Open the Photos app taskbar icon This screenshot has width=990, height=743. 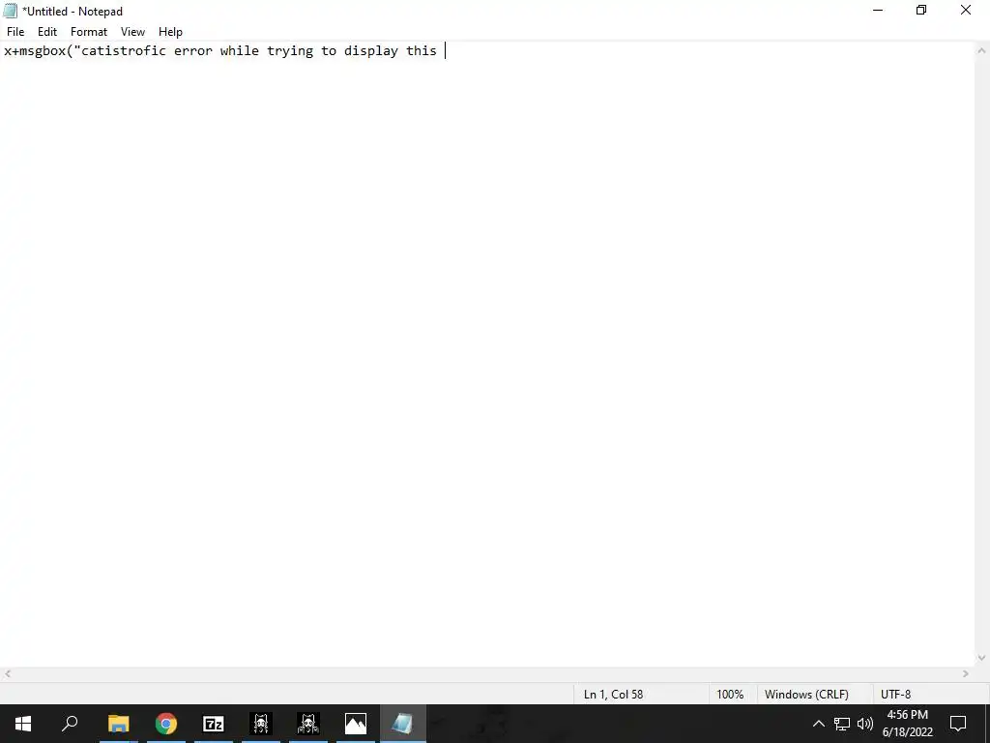(356, 724)
